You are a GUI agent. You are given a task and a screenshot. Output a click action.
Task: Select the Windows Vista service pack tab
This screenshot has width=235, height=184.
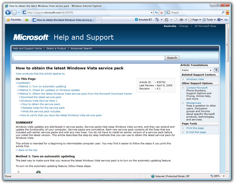click(x=63, y=20)
